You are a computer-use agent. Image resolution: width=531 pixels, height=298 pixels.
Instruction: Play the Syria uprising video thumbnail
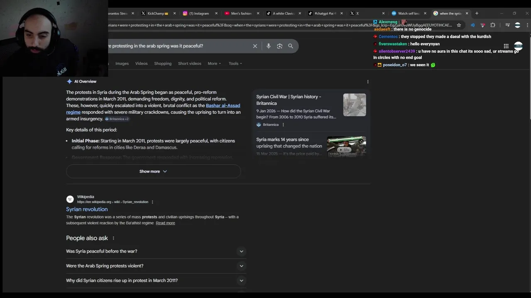(x=346, y=147)
